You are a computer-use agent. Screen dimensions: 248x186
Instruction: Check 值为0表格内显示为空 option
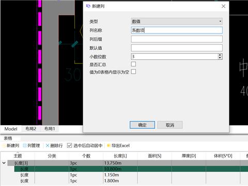tap(133, 72)
